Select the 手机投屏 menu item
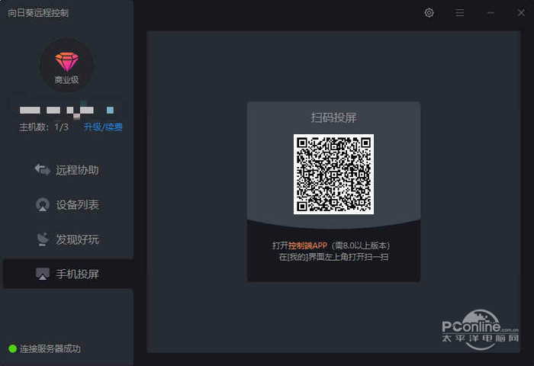The width and height of the screenshot is (534, 366). tap(68, 274)
